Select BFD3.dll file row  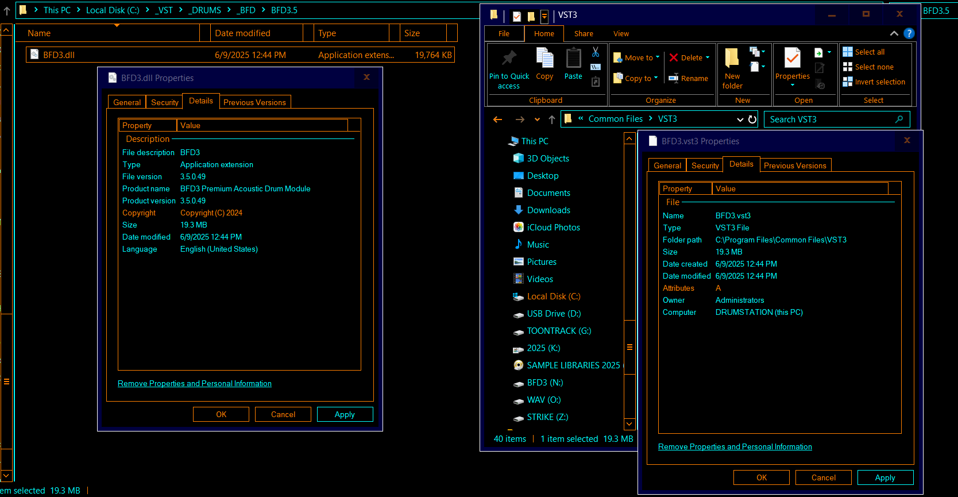pos(240,55)
